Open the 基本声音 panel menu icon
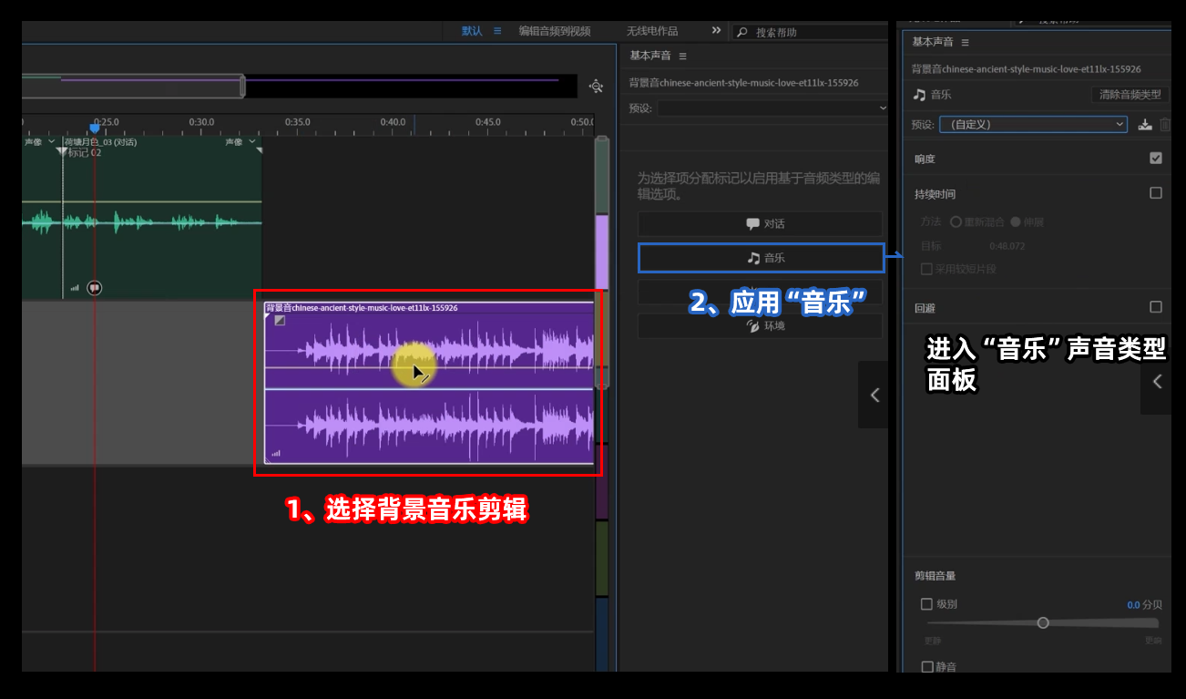Viewport: 1186px width, 699px height. pos(965,42)
